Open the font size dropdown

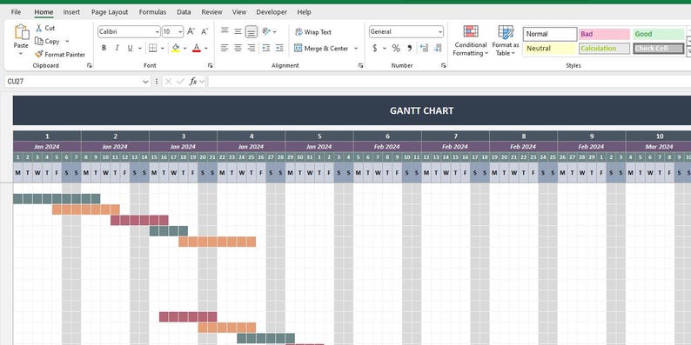(x=180, y=31)
